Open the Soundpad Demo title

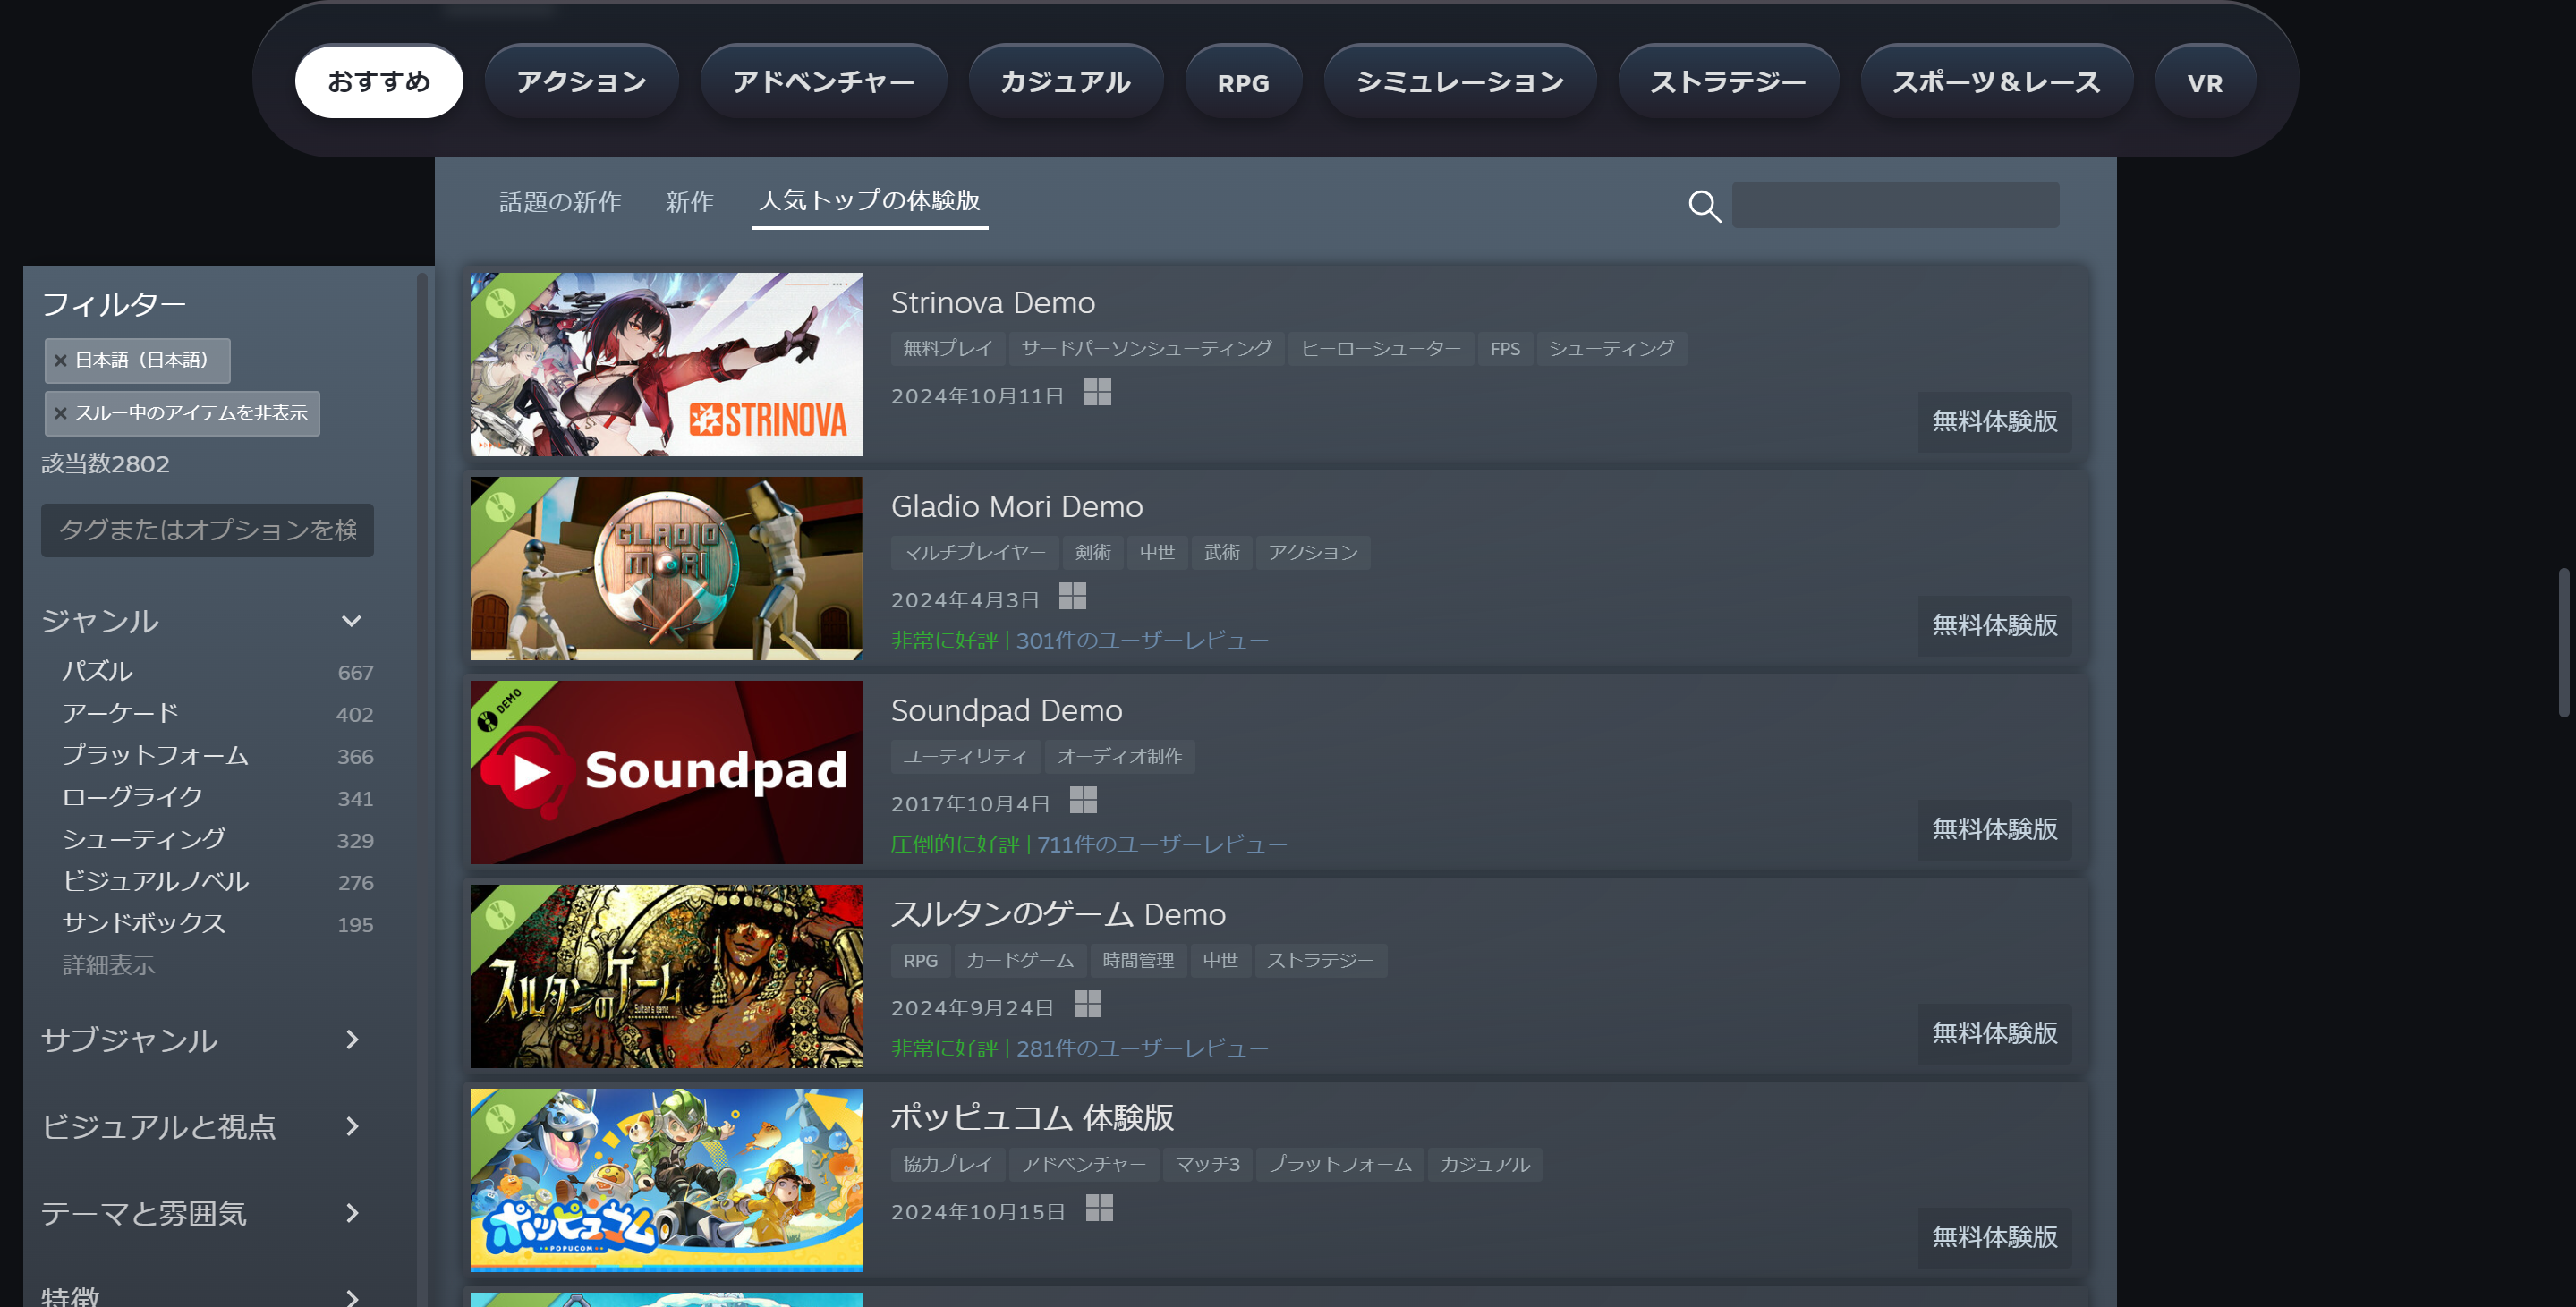click(x=1007, y=710)
